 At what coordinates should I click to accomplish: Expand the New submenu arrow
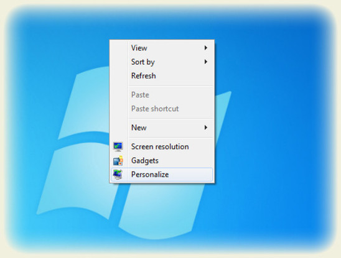pos(206,127)
